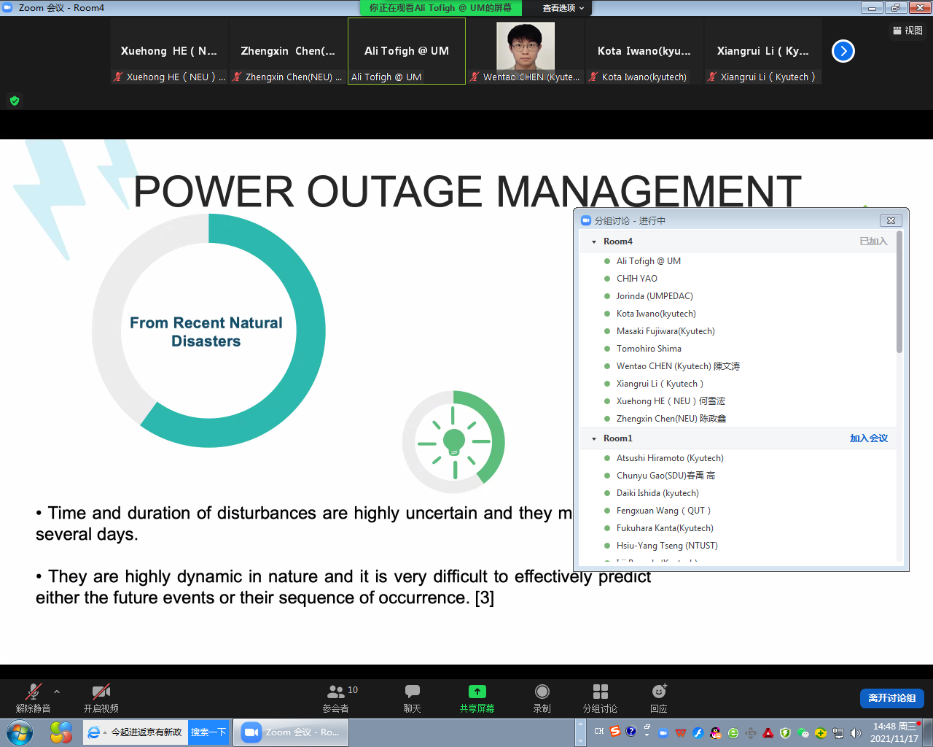Start recording with the 录制 button
Viewport: 933px width, 747px height.
(542, 697)
